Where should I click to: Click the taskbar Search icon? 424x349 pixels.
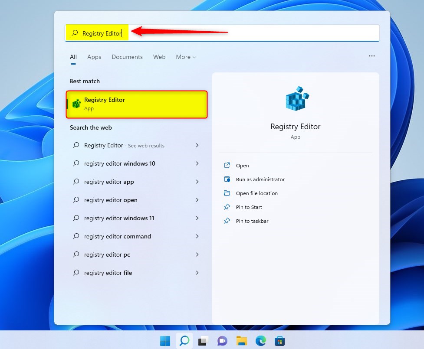coord(184,340)
